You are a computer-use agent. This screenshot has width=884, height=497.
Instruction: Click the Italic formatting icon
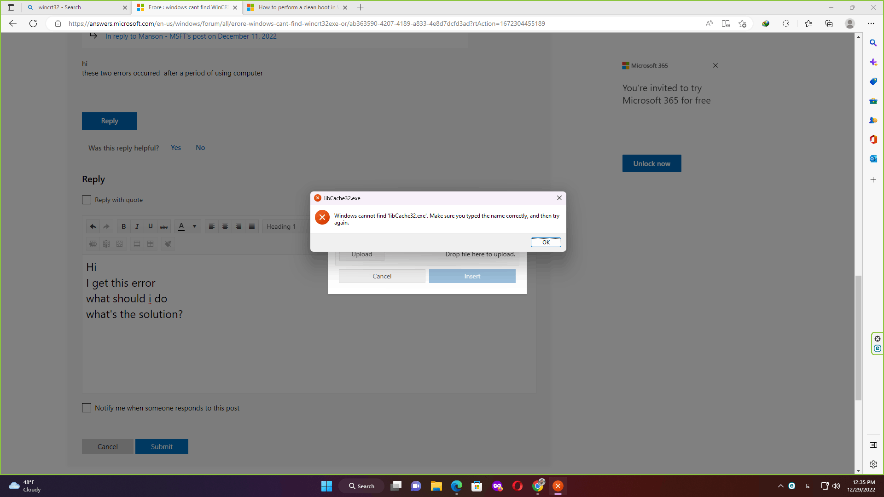point(137,226)
